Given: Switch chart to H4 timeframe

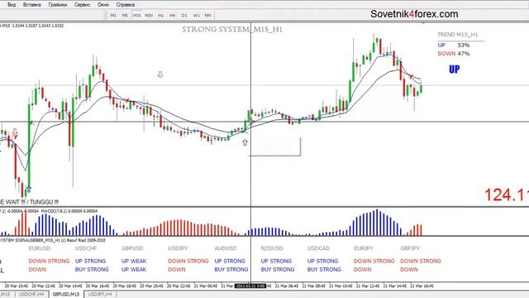Looking at the screenshot, I should pos(173,15).
